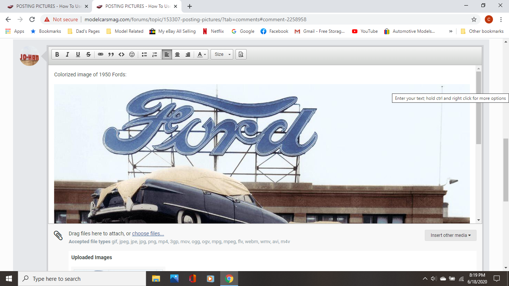Open the Apps shortcut in the bookmarks bar
The image size is (509, 286).
[15, 31]
